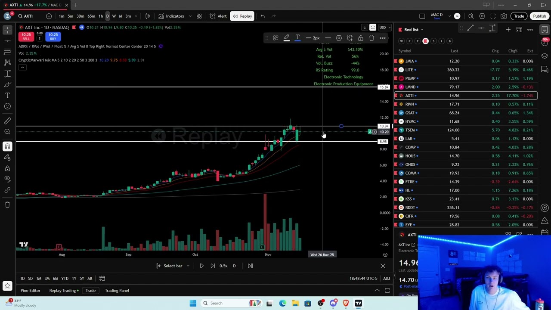This screenshot has height=310, width=551.
Task: Toggle ADJ adjustment for dividends
Action: (387, 278)
